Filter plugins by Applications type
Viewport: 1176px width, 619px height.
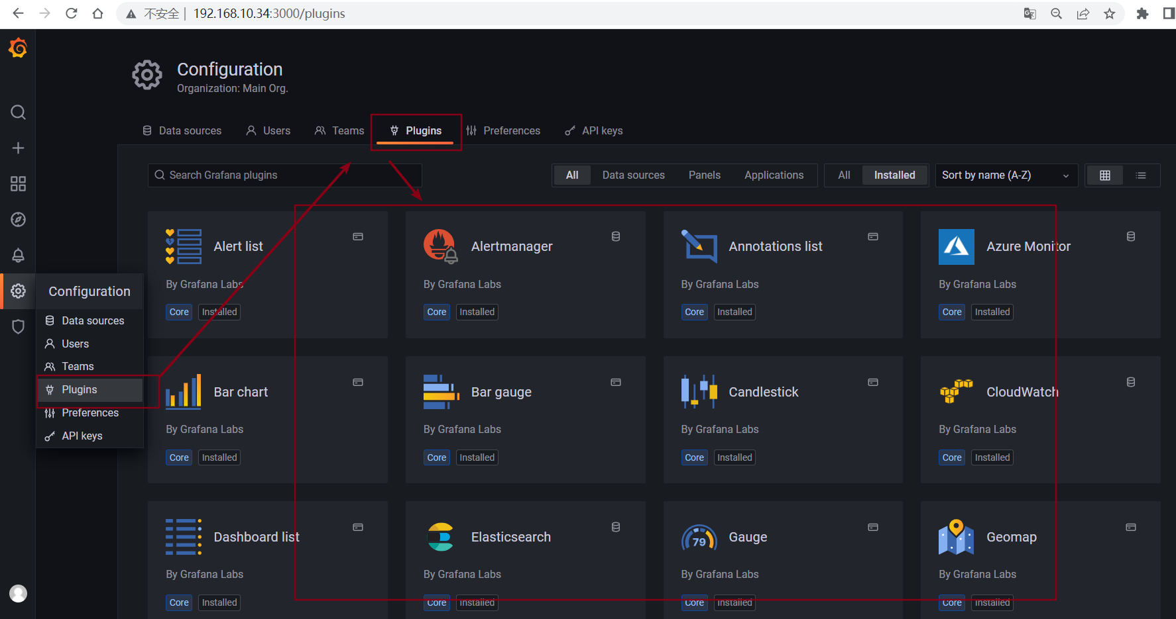(774, 175)
